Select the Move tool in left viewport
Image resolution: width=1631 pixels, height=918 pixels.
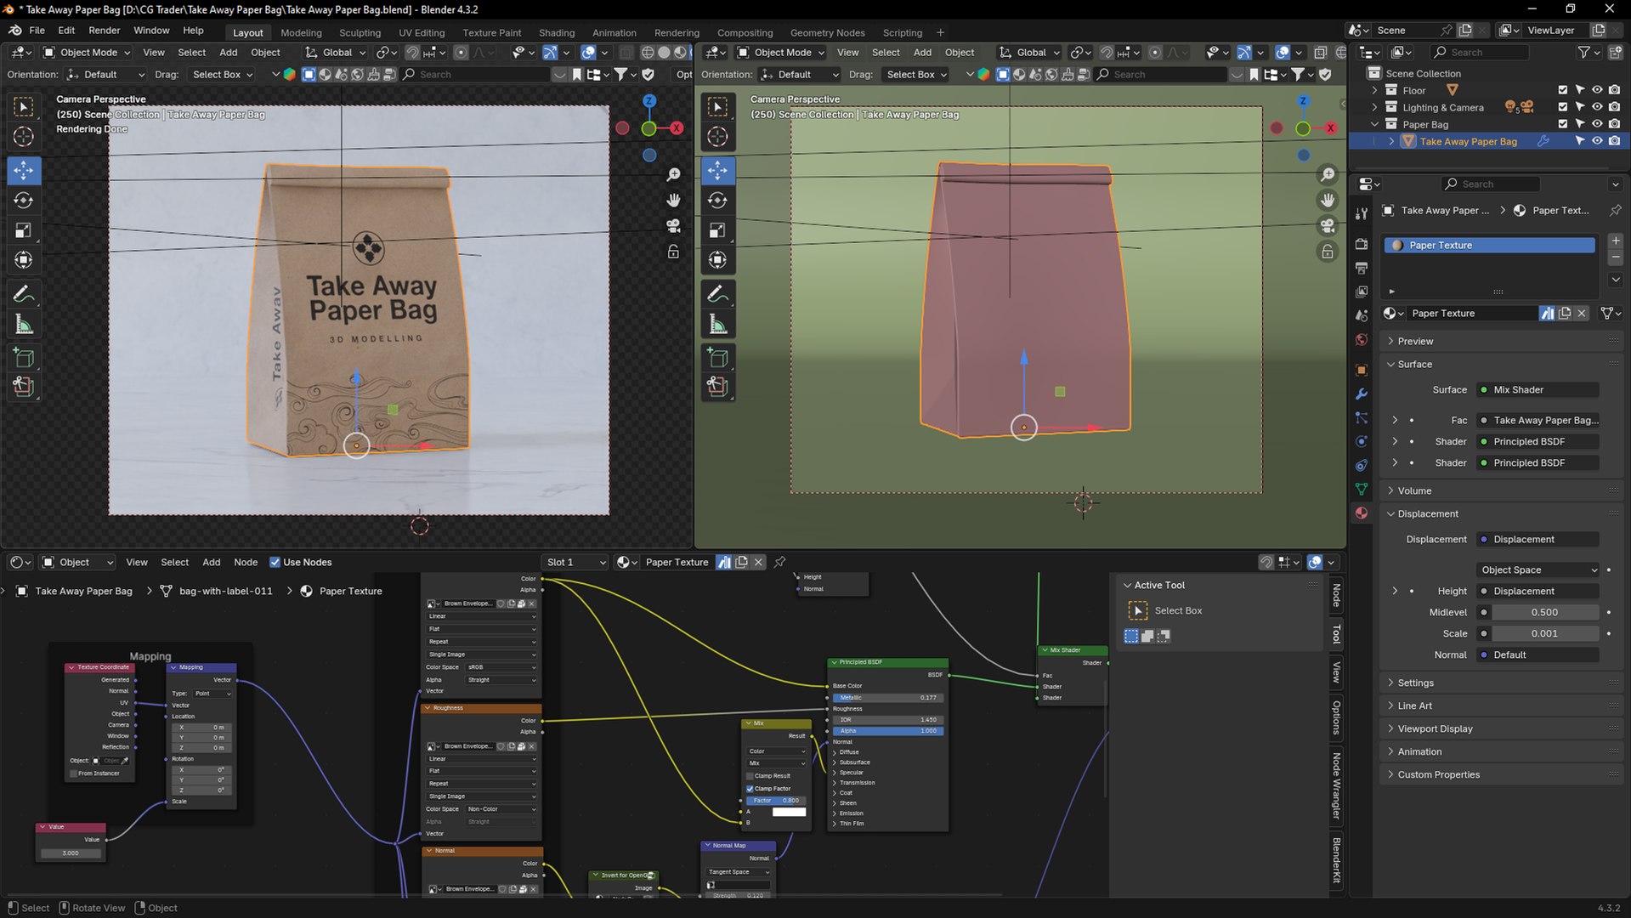pos(24,170)
